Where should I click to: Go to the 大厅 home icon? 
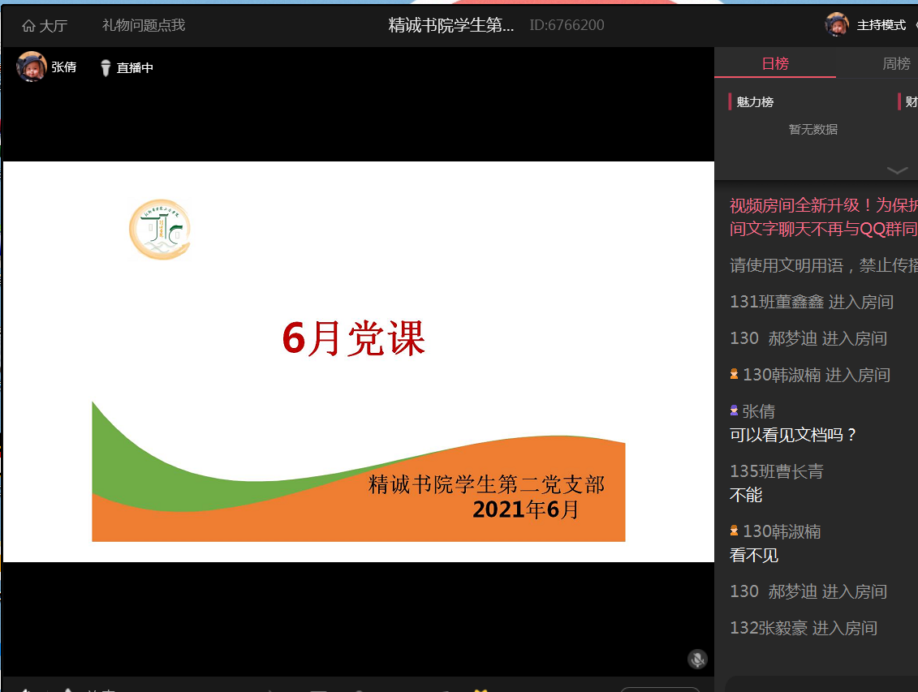pos(29,26)
